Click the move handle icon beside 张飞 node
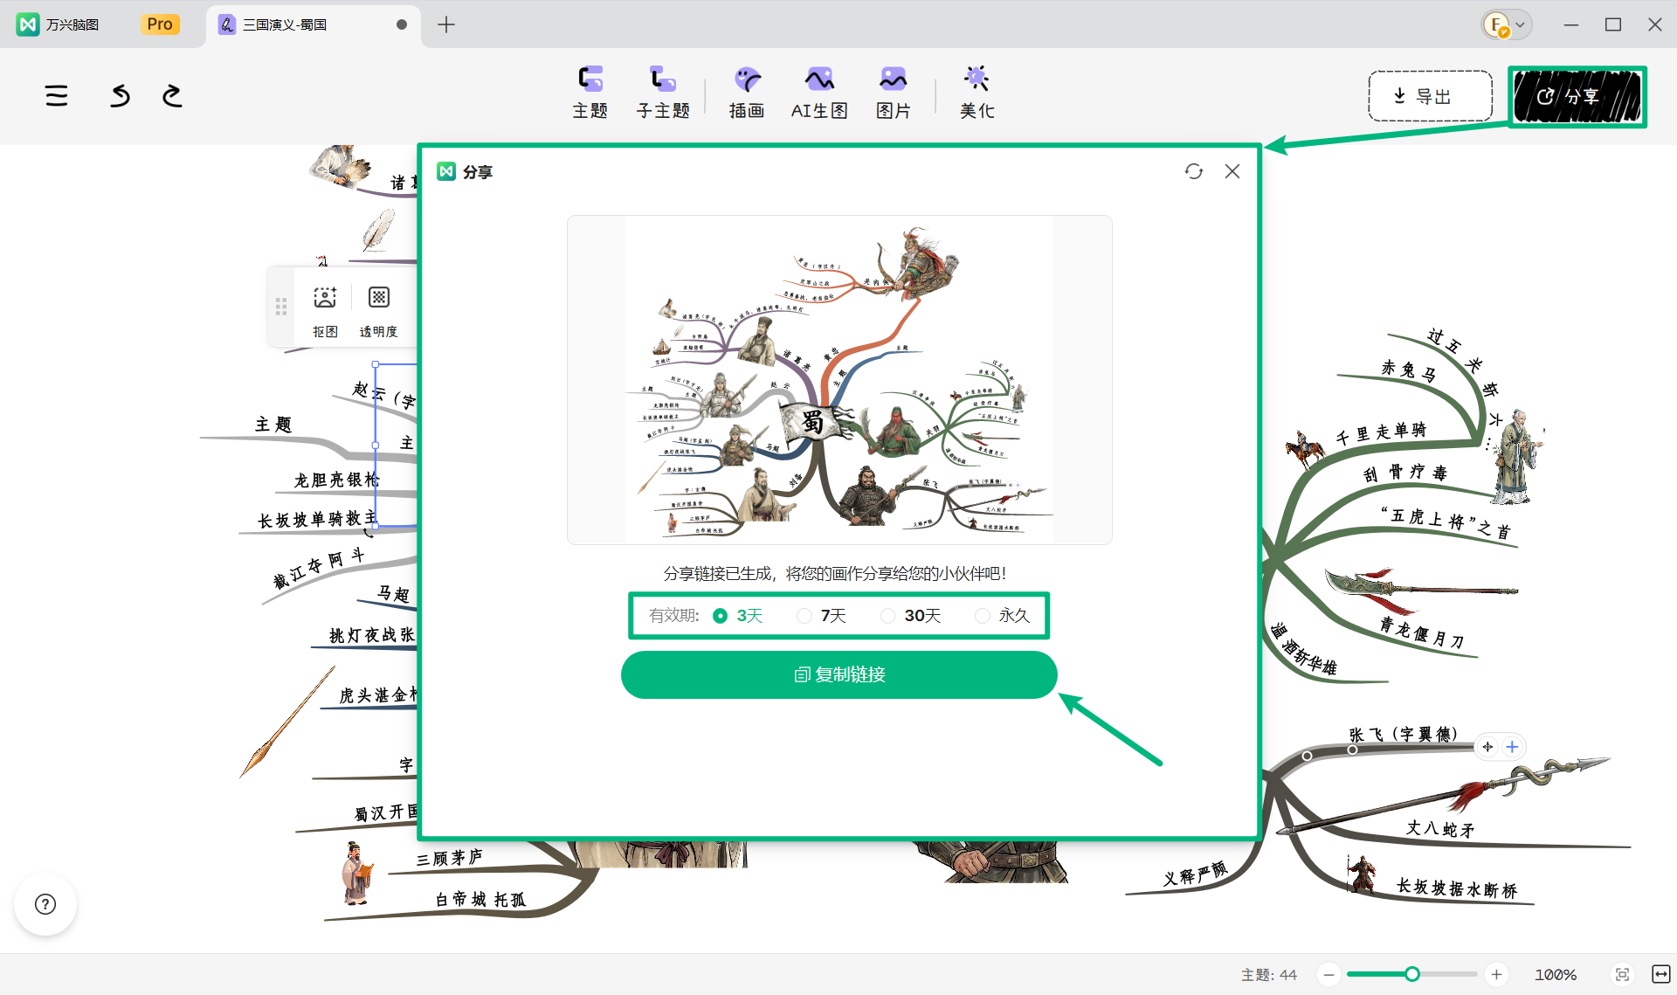Screen dimensions: 1677x995 click(x=1487, y=747)
